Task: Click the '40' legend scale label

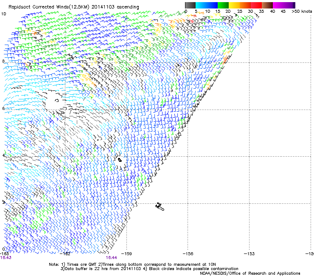Action: [272, 11]
